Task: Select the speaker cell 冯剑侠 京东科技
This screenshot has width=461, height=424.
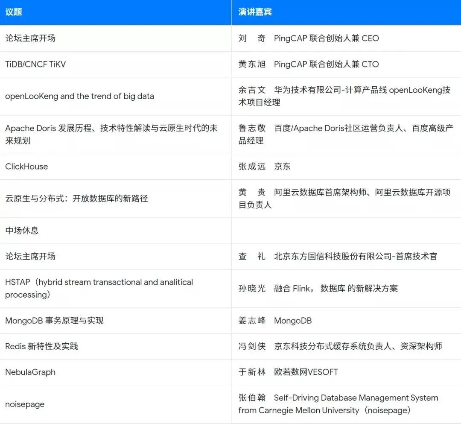Action: point(346,346)
